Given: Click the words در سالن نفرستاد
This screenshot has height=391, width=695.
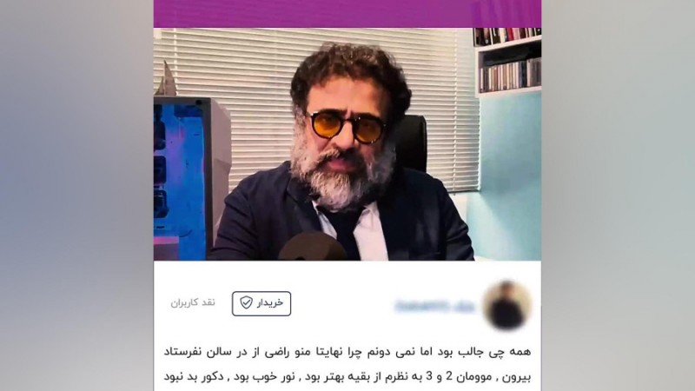Looking at the screenshot, I should click(201, 352).
